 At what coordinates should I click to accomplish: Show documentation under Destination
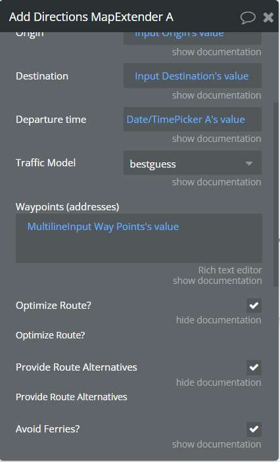click(217, 95)
